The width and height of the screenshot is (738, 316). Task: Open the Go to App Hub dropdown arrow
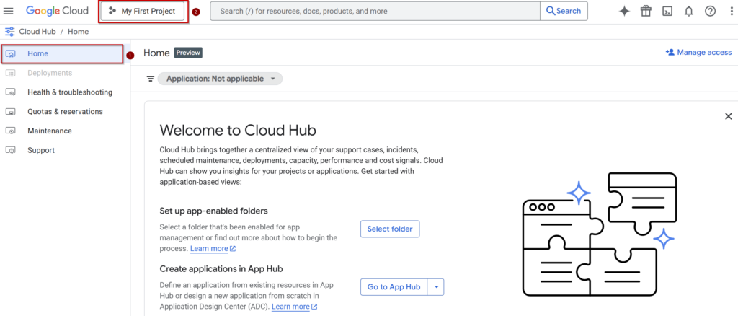tap(436, 287)
